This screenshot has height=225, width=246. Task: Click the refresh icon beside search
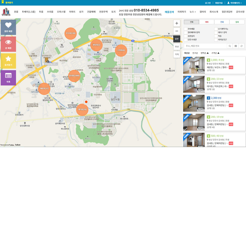click(x=241, y=46)
